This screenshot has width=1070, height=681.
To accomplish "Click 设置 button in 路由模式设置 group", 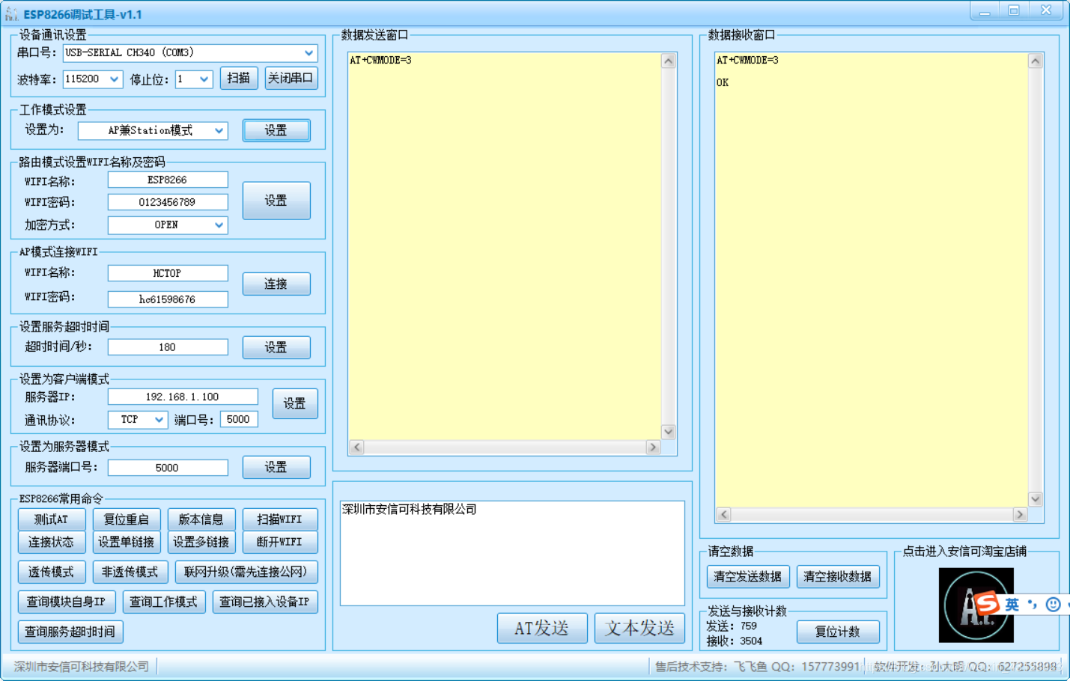I will coord(276,201).
